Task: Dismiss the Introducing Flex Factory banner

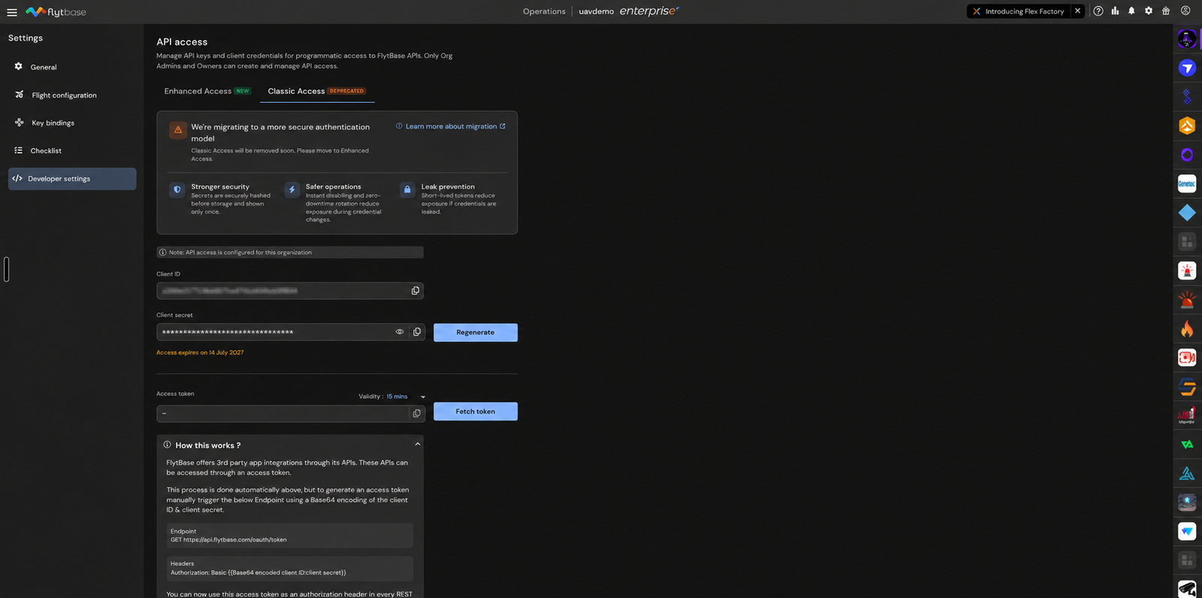Action: tap(1077, 11)
